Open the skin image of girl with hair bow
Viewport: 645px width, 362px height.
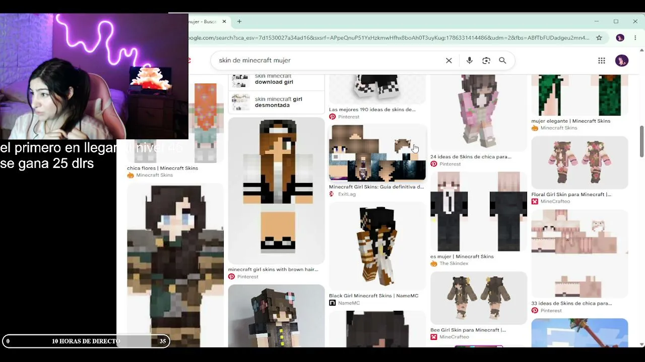[x=277, y=316]
